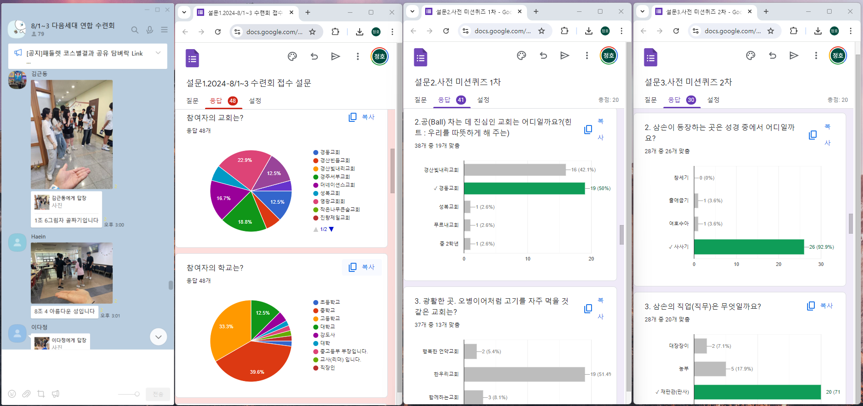The width and height of the screenshot is (863, 406).
Task: Open customize theme palette in 설문2 form
Action: click(522, 55)
